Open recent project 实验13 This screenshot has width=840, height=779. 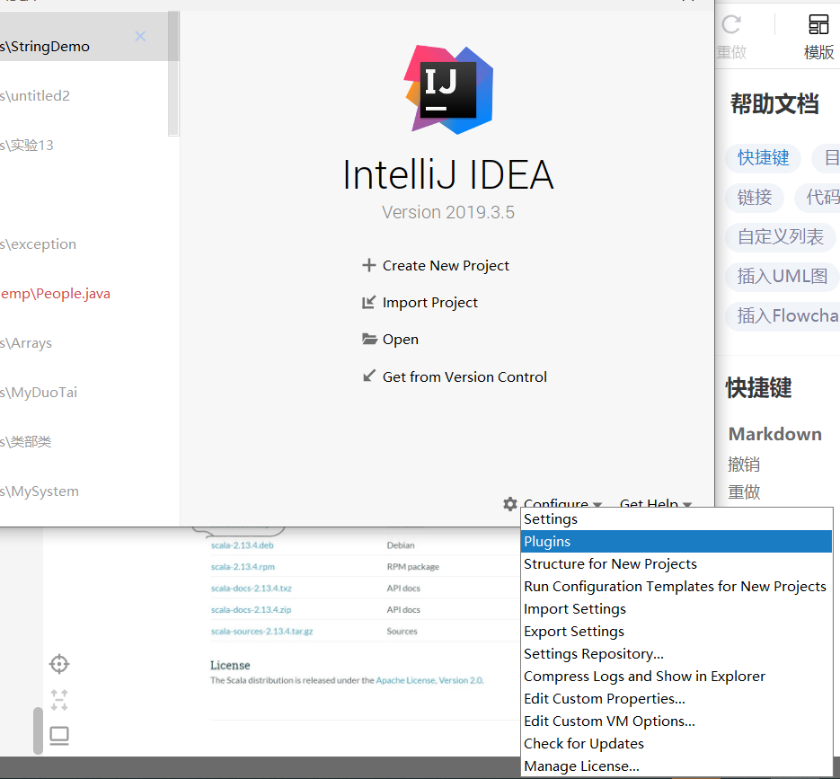pyautogui.click(x=84, y=146)
